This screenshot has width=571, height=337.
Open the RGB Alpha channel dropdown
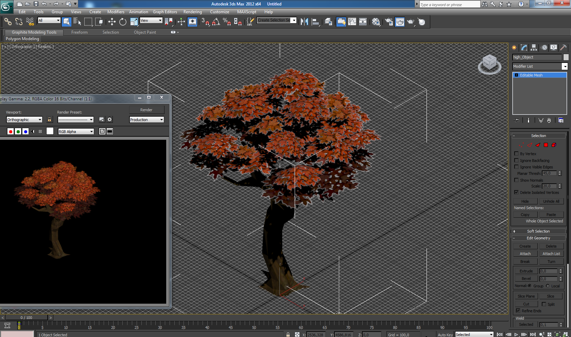point(76,132)
